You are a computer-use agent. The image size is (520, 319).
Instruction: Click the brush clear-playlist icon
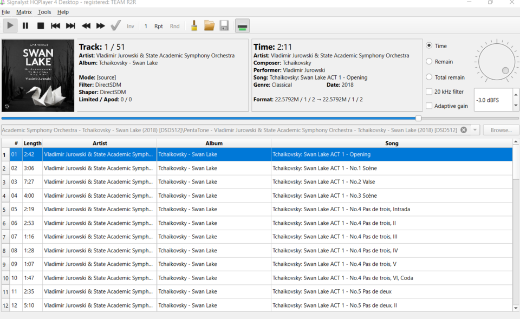pyautogui.click(x=194, y=26)
